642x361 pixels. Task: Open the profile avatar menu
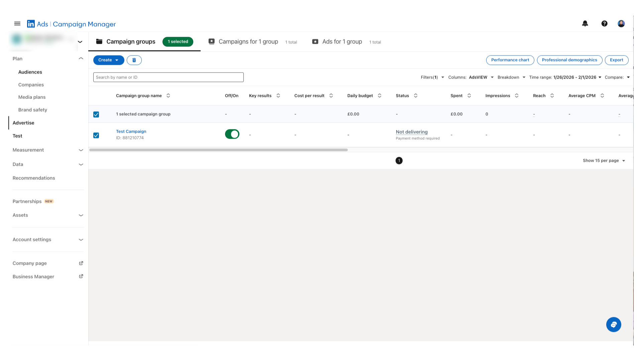(621, 23)
